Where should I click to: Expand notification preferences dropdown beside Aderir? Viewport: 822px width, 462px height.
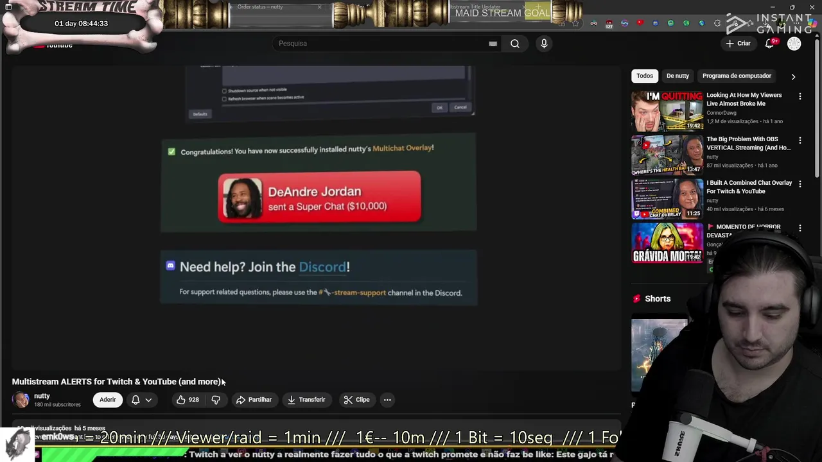148,400
